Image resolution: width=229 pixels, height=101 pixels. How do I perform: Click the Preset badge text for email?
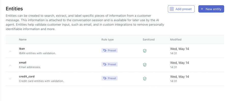click(x=112, y=64)
